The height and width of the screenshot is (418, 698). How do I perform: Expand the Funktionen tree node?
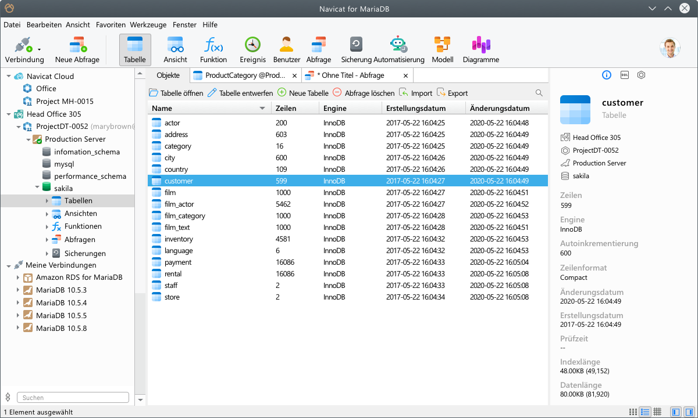click(x=47, y=226)
